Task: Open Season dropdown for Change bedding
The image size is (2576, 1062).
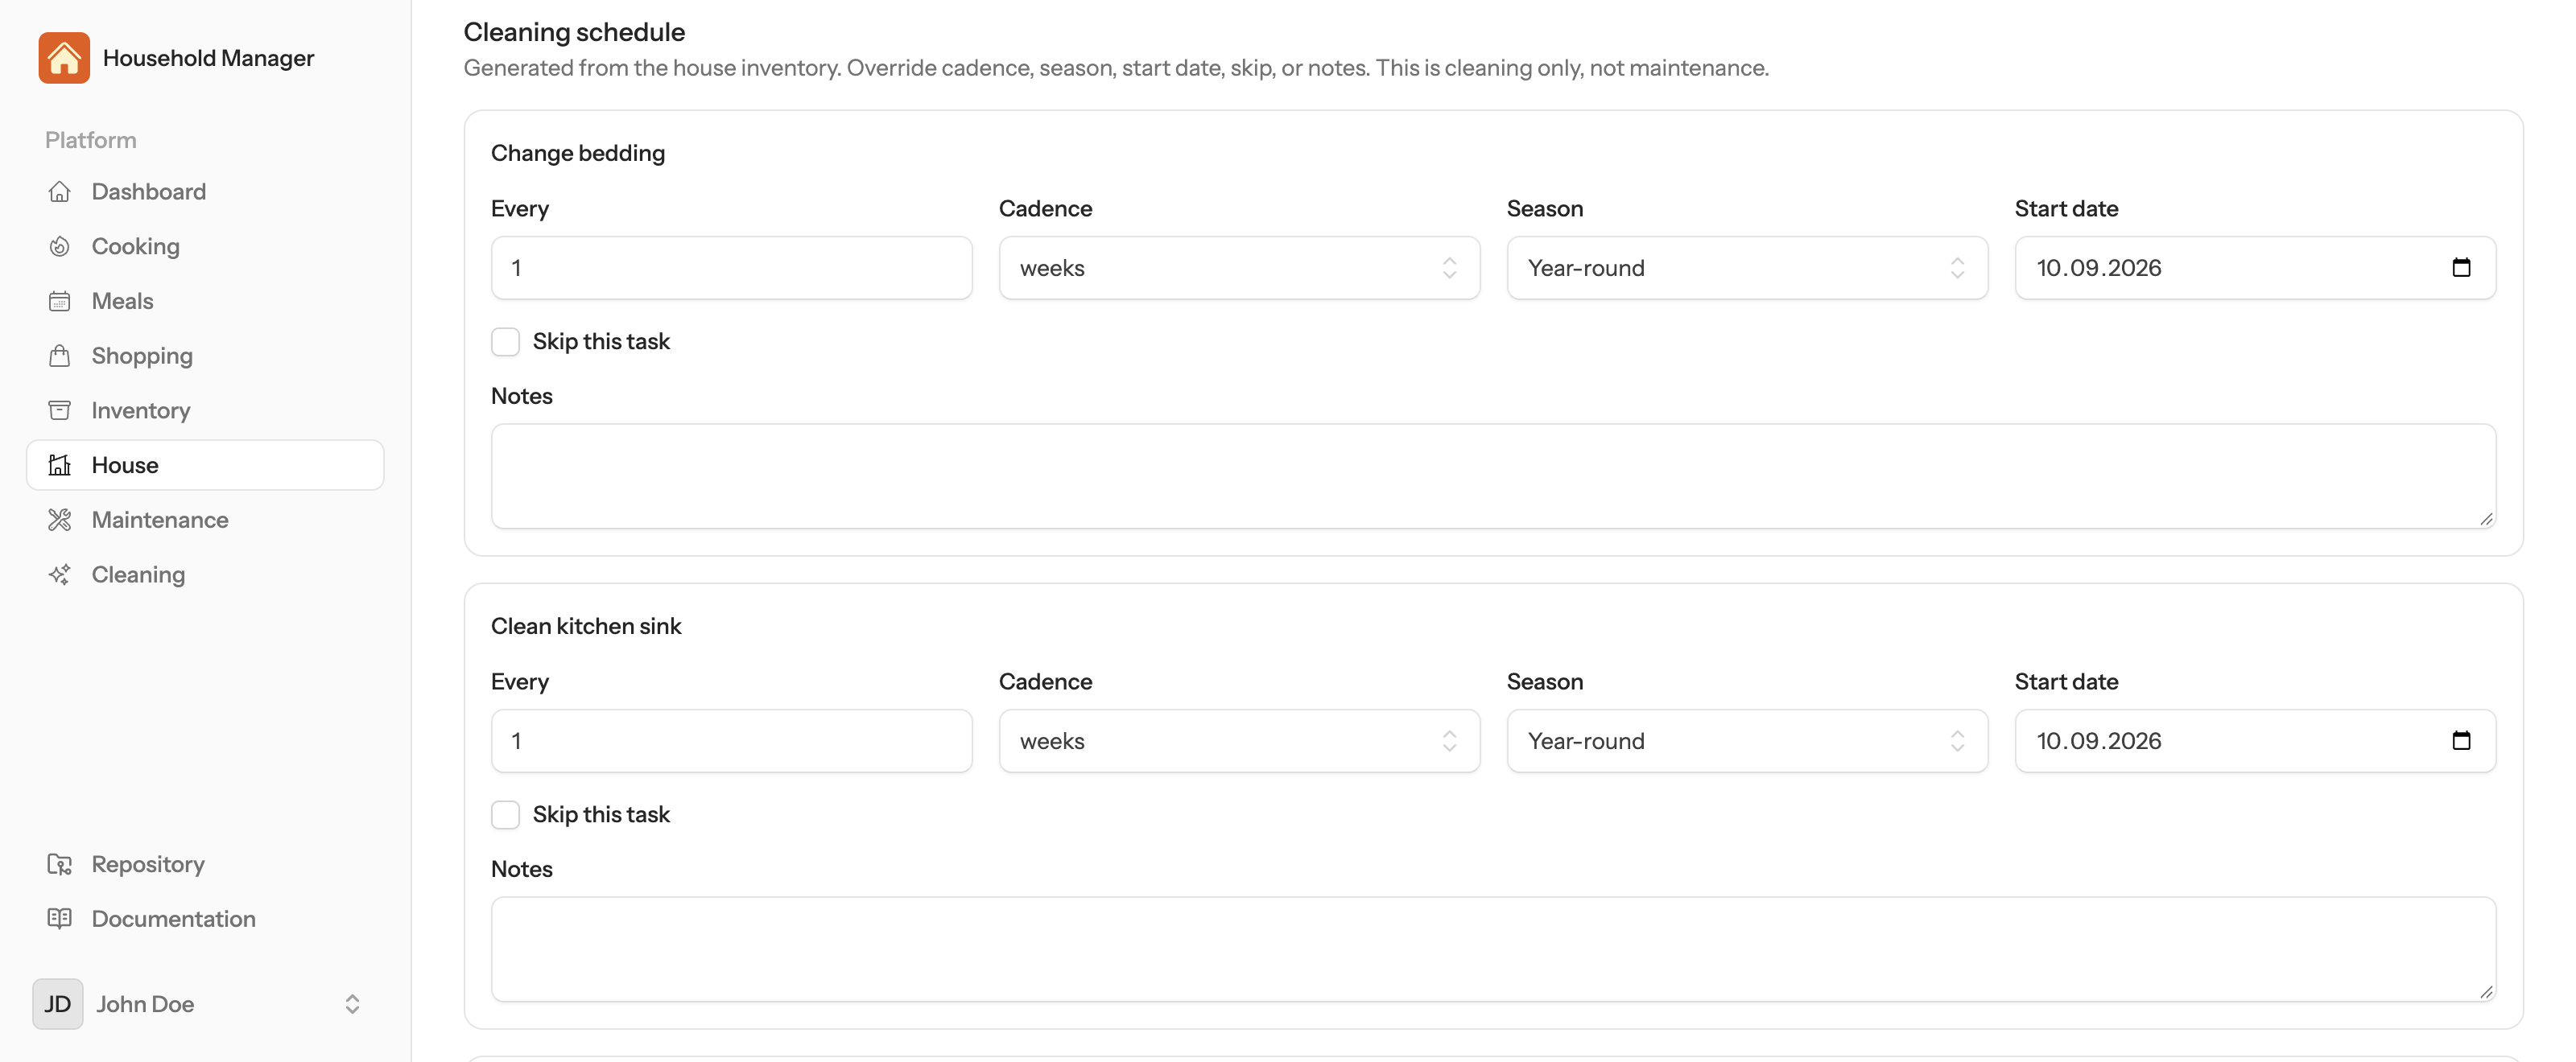Action: 1747,268
